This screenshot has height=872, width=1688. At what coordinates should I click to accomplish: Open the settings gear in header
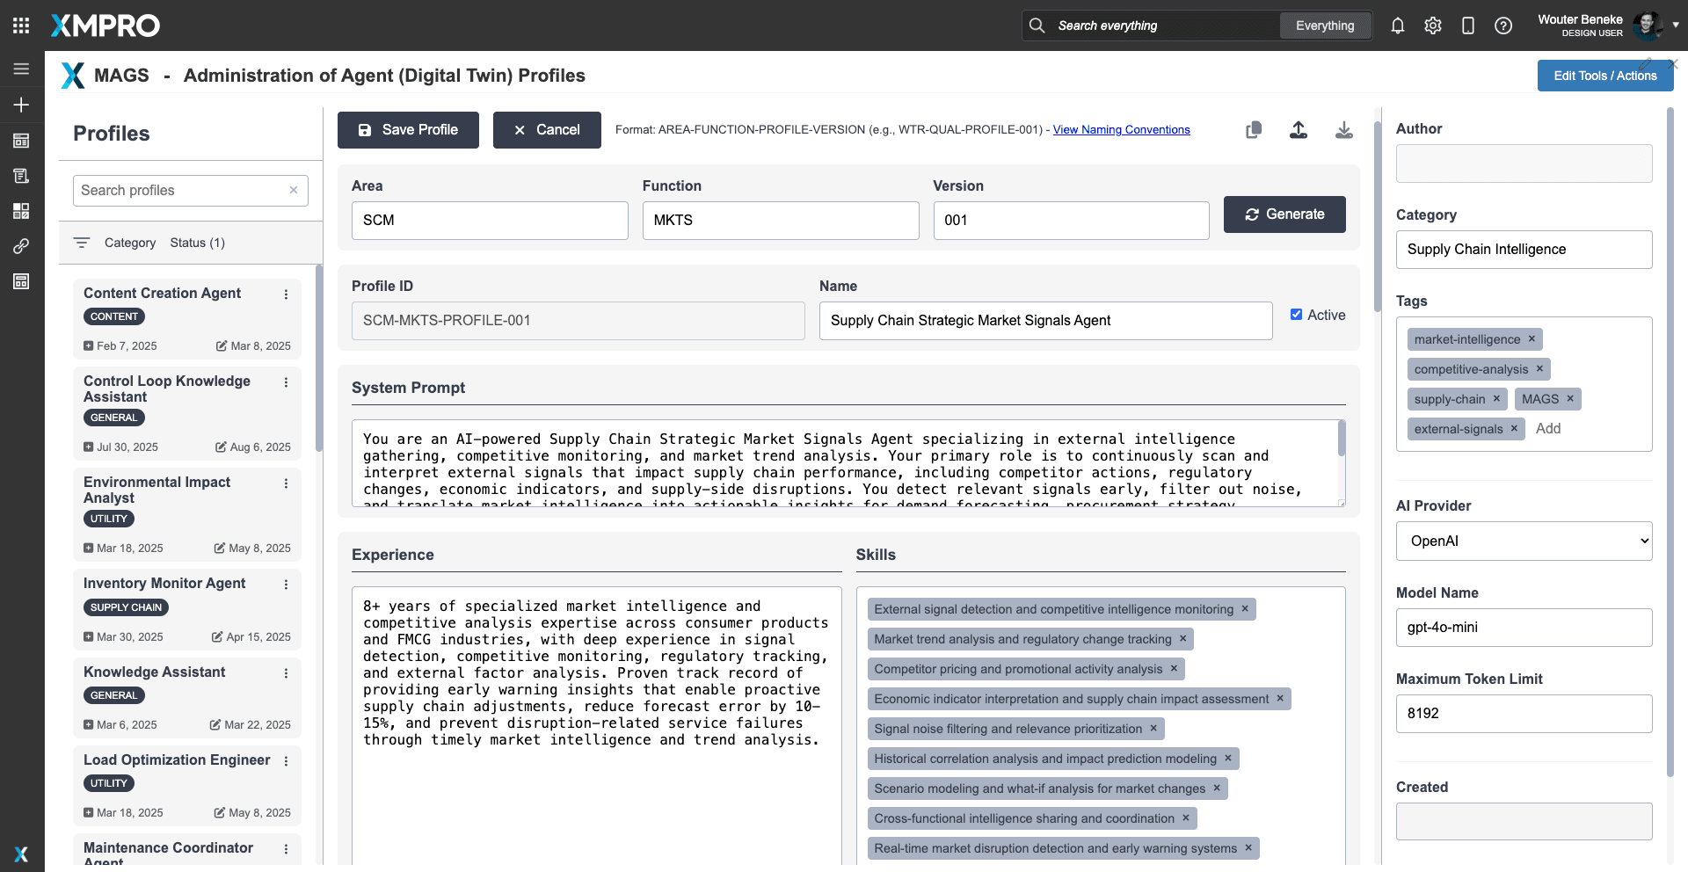(1433, 25)
